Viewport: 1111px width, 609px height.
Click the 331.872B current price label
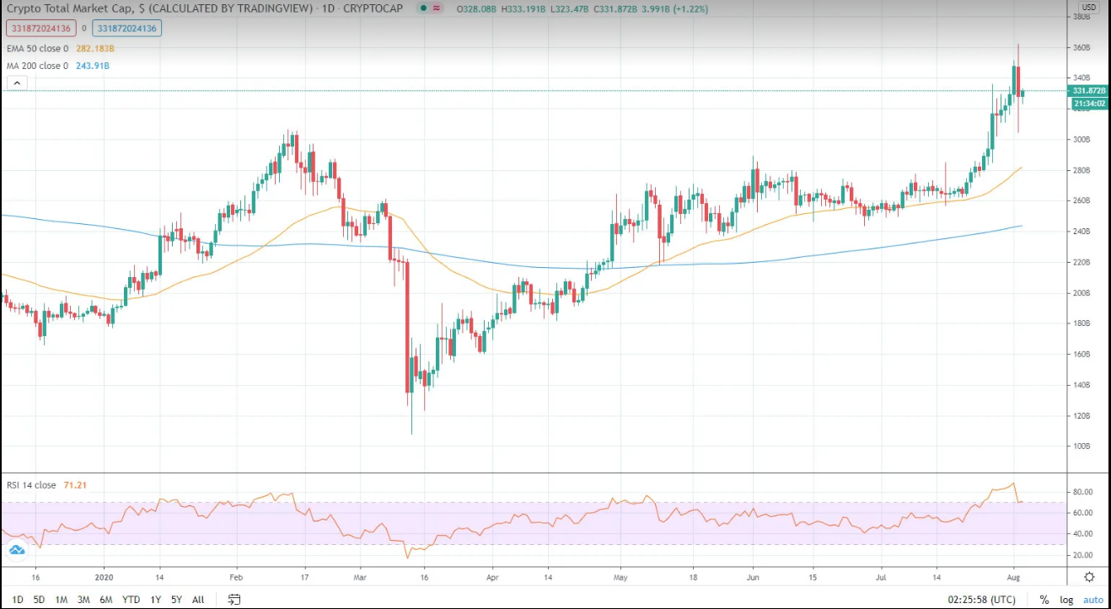click(x=1088, y=90)
